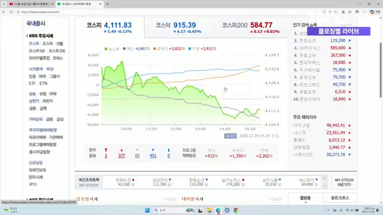
Task: Select the 갭상승 tab
Action: pos(305,198)
